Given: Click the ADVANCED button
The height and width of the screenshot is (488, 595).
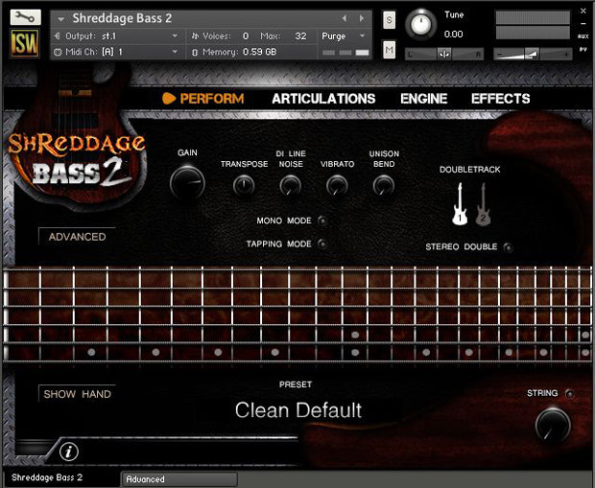Looking at the screenshot, I should [77, 237].
